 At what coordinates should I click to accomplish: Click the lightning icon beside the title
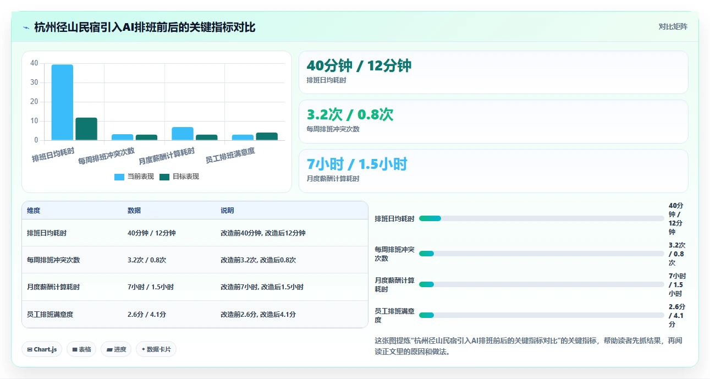coord(26,28)
